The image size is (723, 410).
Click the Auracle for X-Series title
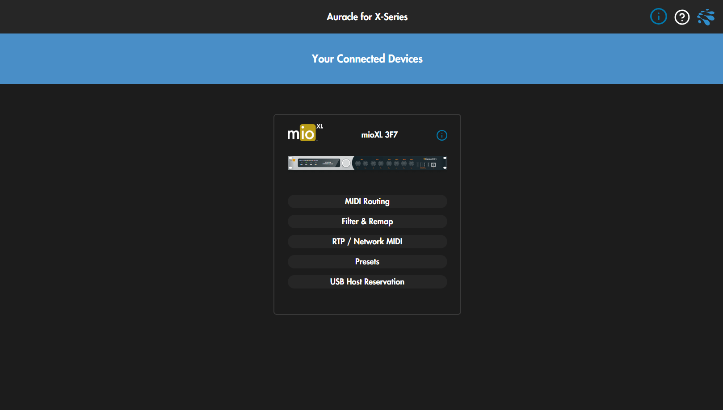point(367,17)
